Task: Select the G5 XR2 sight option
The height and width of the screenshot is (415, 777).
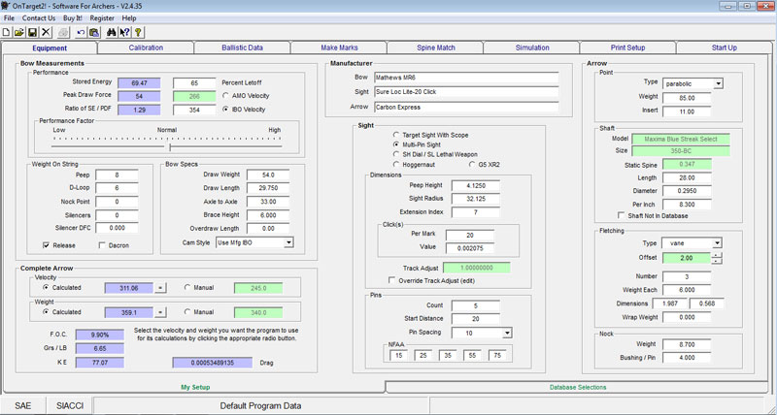Action: click(472, 164)
